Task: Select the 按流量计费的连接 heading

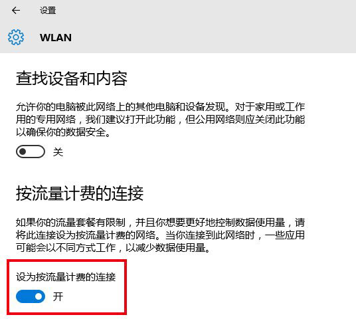Action: point(80,193)
